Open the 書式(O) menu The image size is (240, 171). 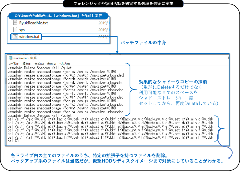(39, 64)
